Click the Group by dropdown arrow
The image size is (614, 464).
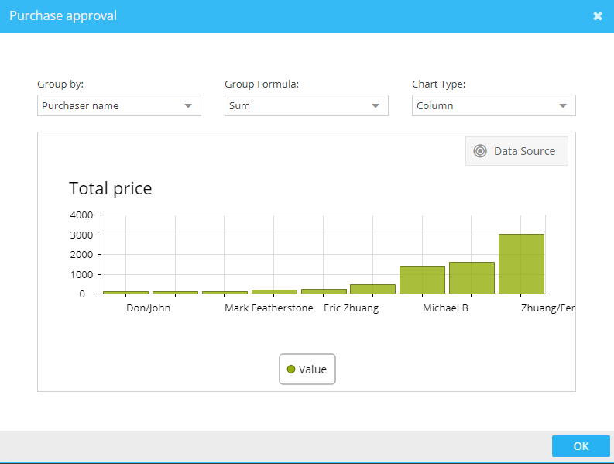pos(188,106)
